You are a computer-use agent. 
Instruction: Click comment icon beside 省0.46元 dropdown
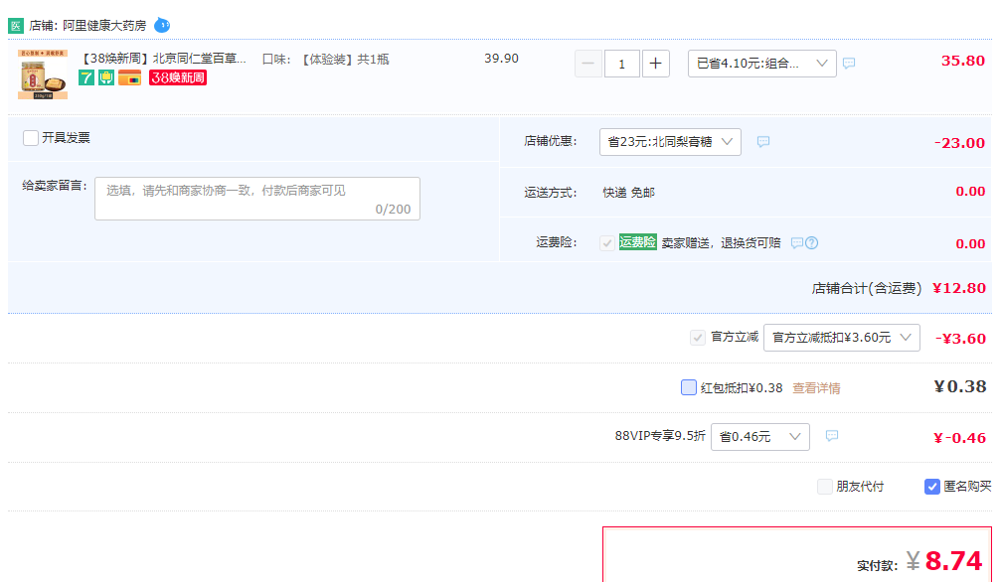pos(832,435)
